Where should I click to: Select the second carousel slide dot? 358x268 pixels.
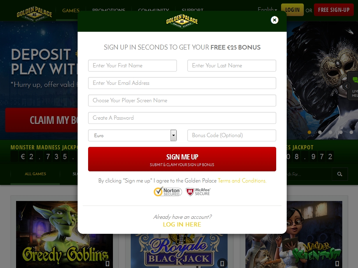point(320,132)
